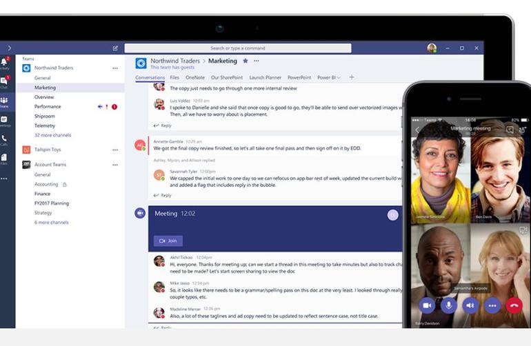Click the Northwind Traders team in sidebar

point(54,68)
